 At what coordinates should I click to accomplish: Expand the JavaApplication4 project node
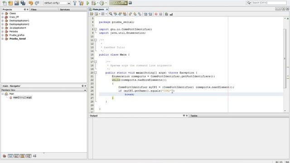[x=3, y=28]
